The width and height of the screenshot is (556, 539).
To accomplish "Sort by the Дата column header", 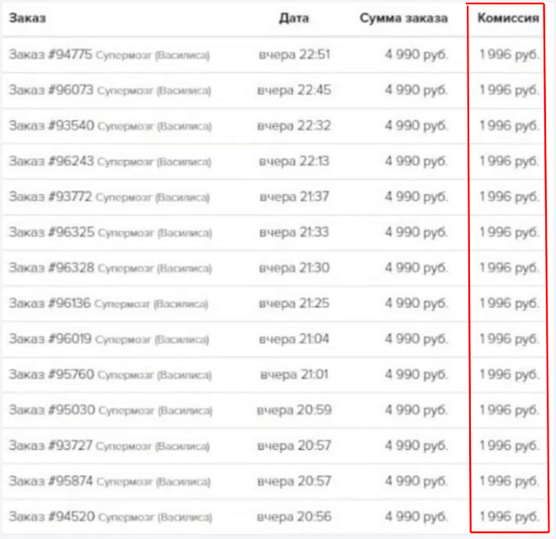I will pyautogui.click(x=294, y=18).
